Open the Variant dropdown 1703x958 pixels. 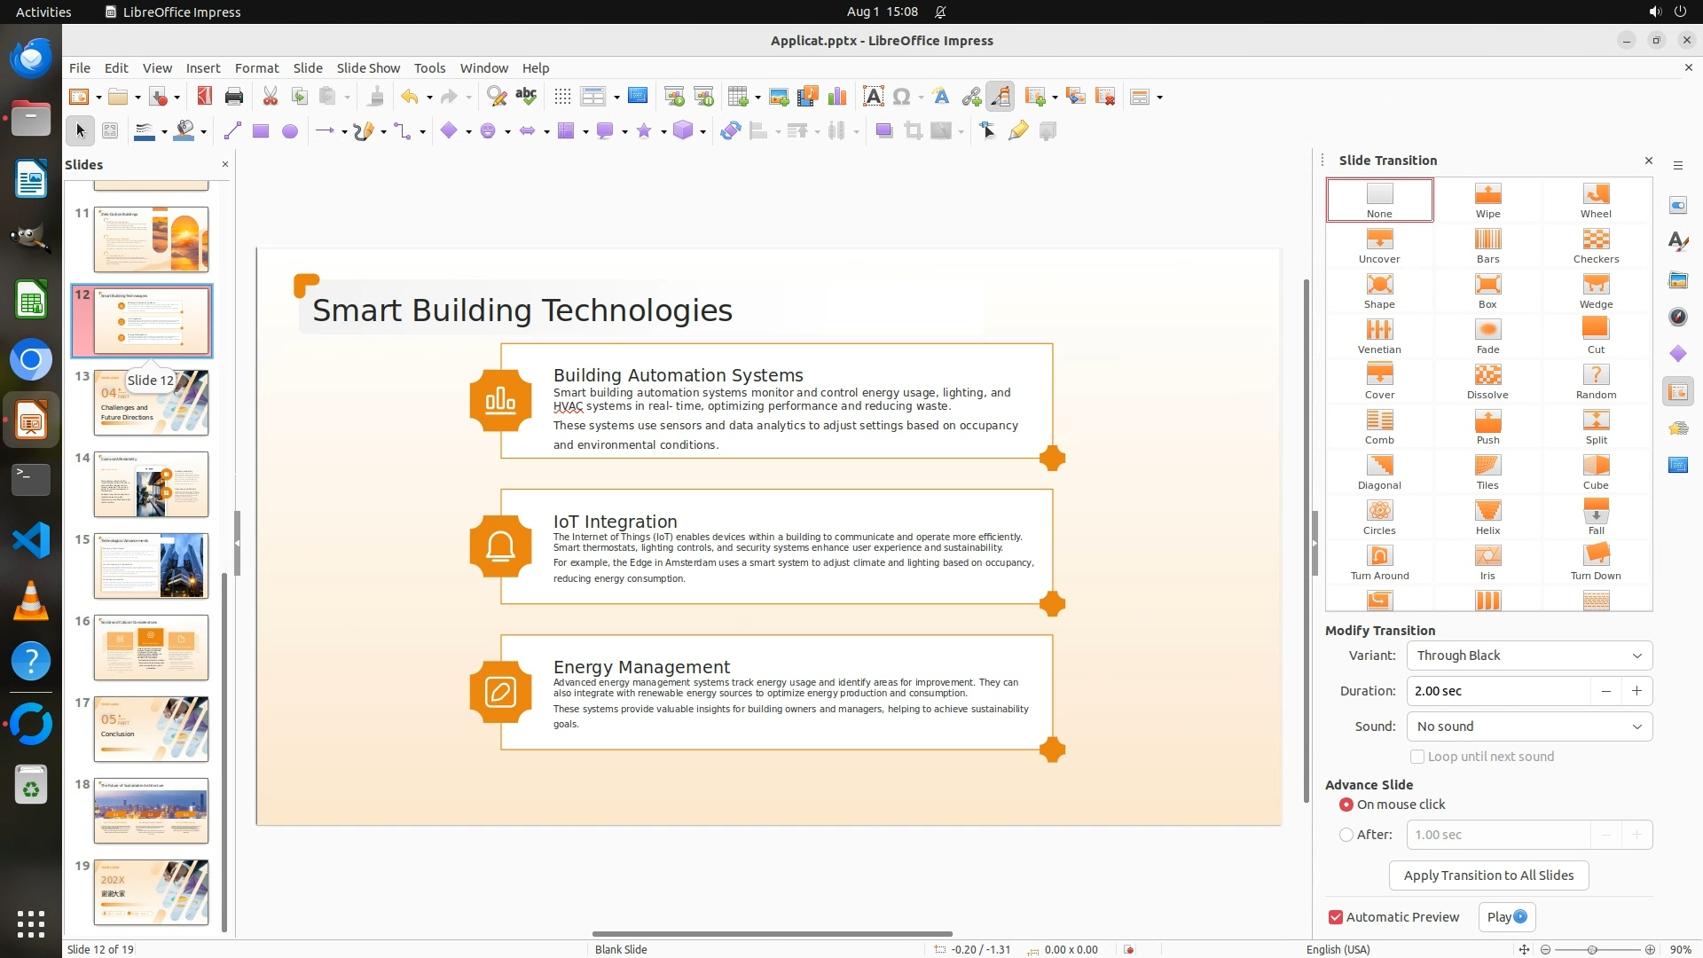[1529, 656]
